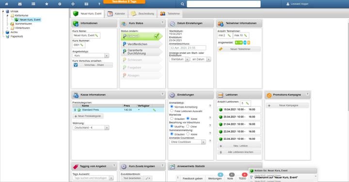Select Sammelanmeldung Keine radio button
The image size is (349, 182).
[x=188, y=134]
